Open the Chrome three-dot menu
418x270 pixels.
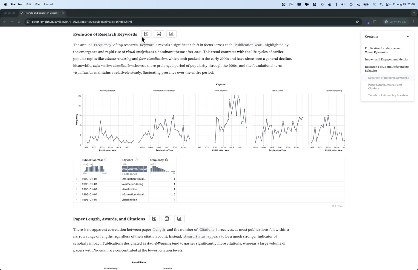tap(414, 22)
